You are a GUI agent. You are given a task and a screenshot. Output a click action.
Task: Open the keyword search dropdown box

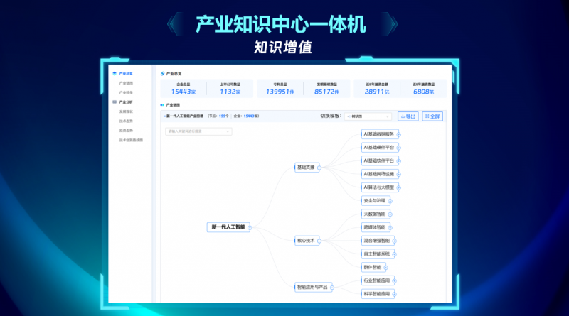tap(198, 131)
